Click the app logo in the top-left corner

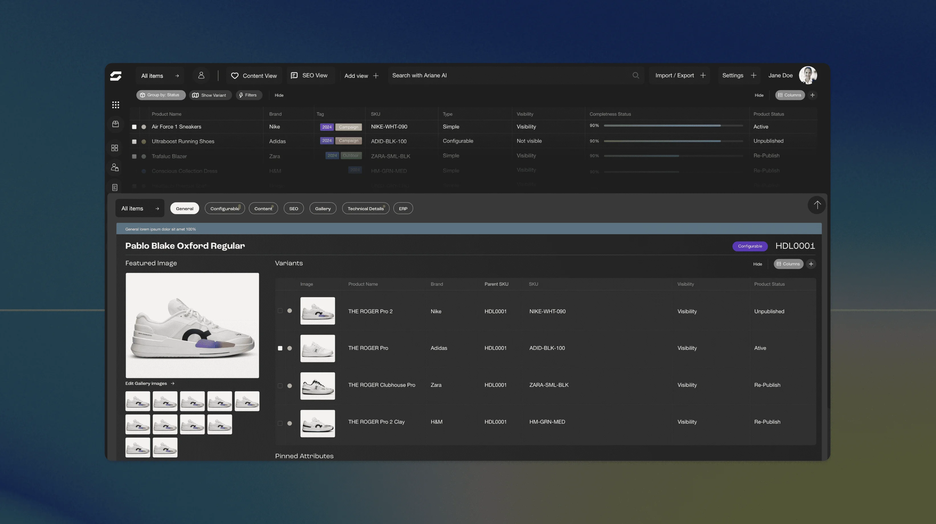[115, 76]
